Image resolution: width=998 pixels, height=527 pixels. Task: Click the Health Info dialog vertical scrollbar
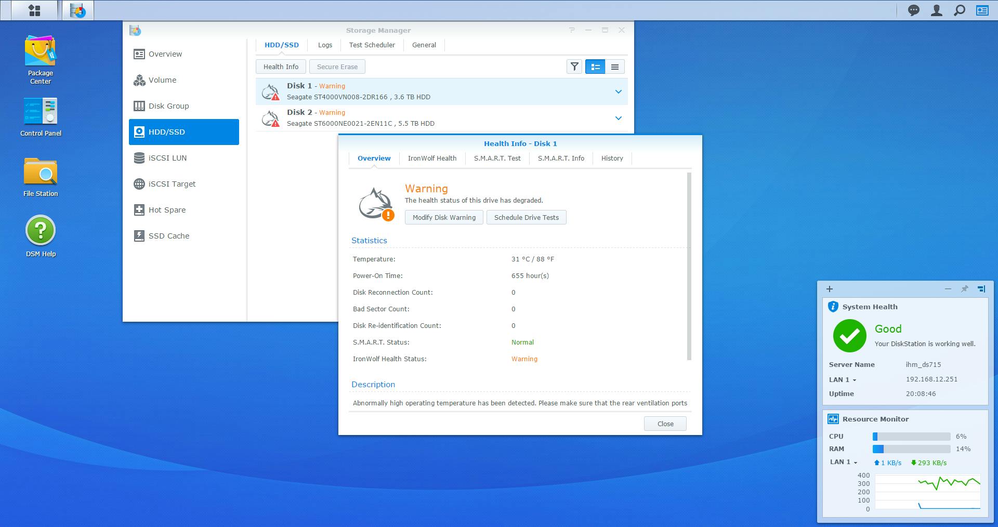(x=689, y=266)
